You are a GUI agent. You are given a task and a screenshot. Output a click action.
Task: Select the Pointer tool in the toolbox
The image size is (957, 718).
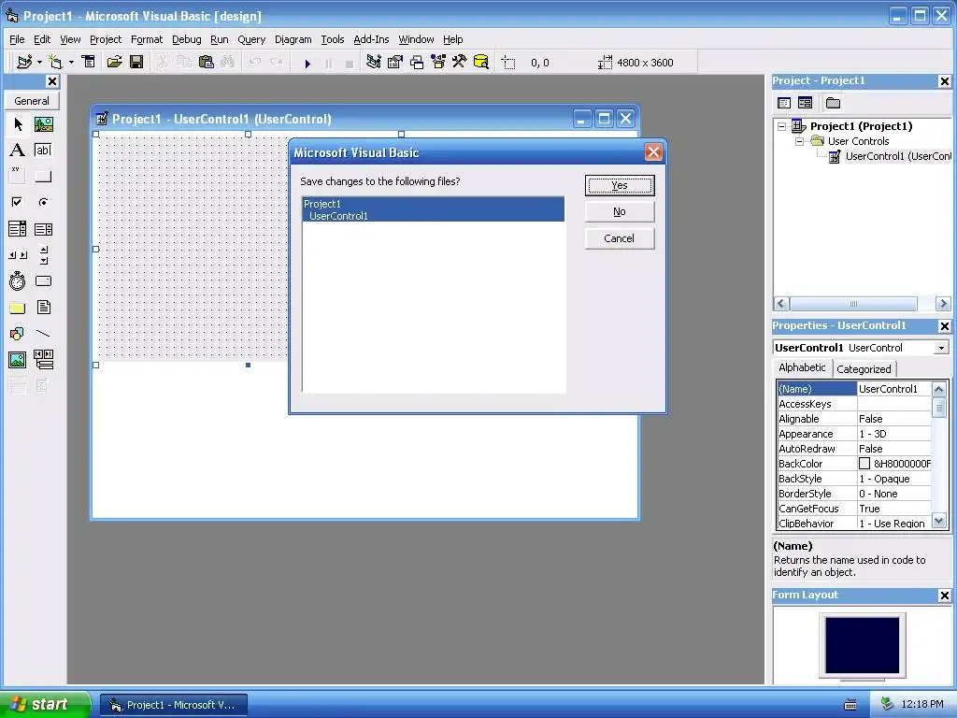tap(18, 124)
